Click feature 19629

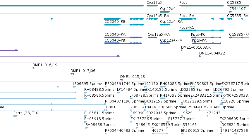(x=187, y=113)
